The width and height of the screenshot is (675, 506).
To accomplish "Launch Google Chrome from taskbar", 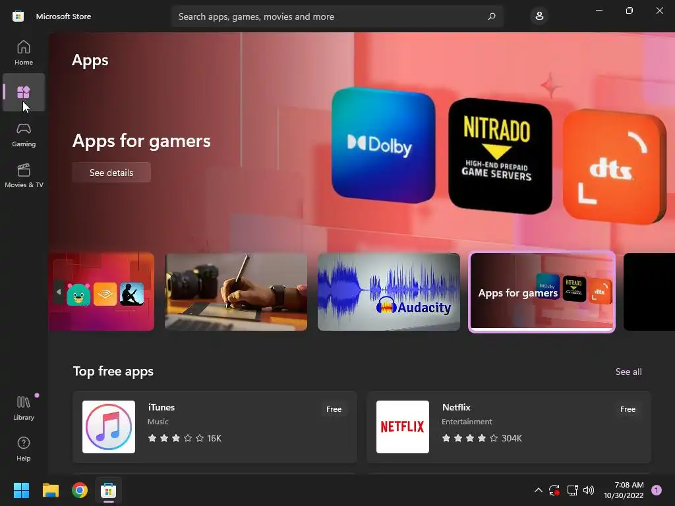I will [80, 490].
